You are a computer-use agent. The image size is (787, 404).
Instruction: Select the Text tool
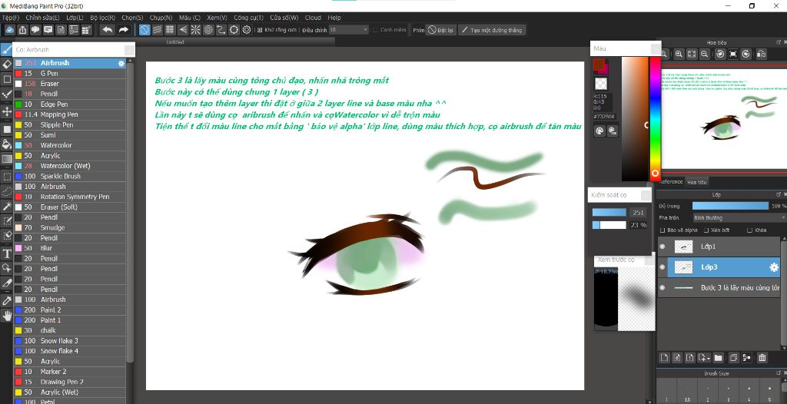6,253
